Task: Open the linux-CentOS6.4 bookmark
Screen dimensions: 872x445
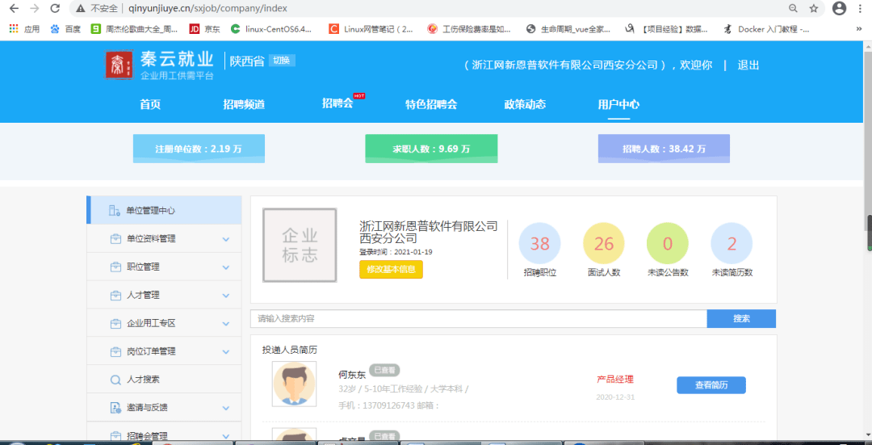Action: 271,29
